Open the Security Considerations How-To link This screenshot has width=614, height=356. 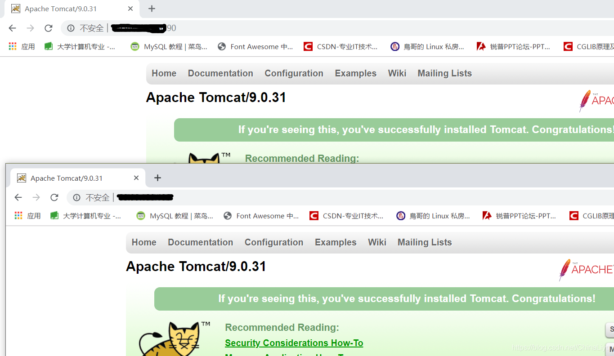point(294,343)
